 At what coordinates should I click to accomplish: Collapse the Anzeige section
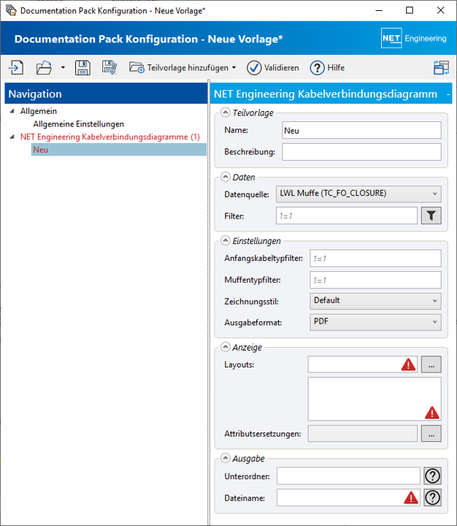click(226, 347)
